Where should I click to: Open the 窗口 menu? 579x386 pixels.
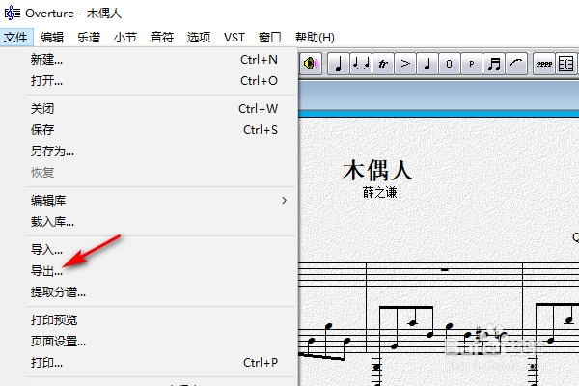coord(270,38)
